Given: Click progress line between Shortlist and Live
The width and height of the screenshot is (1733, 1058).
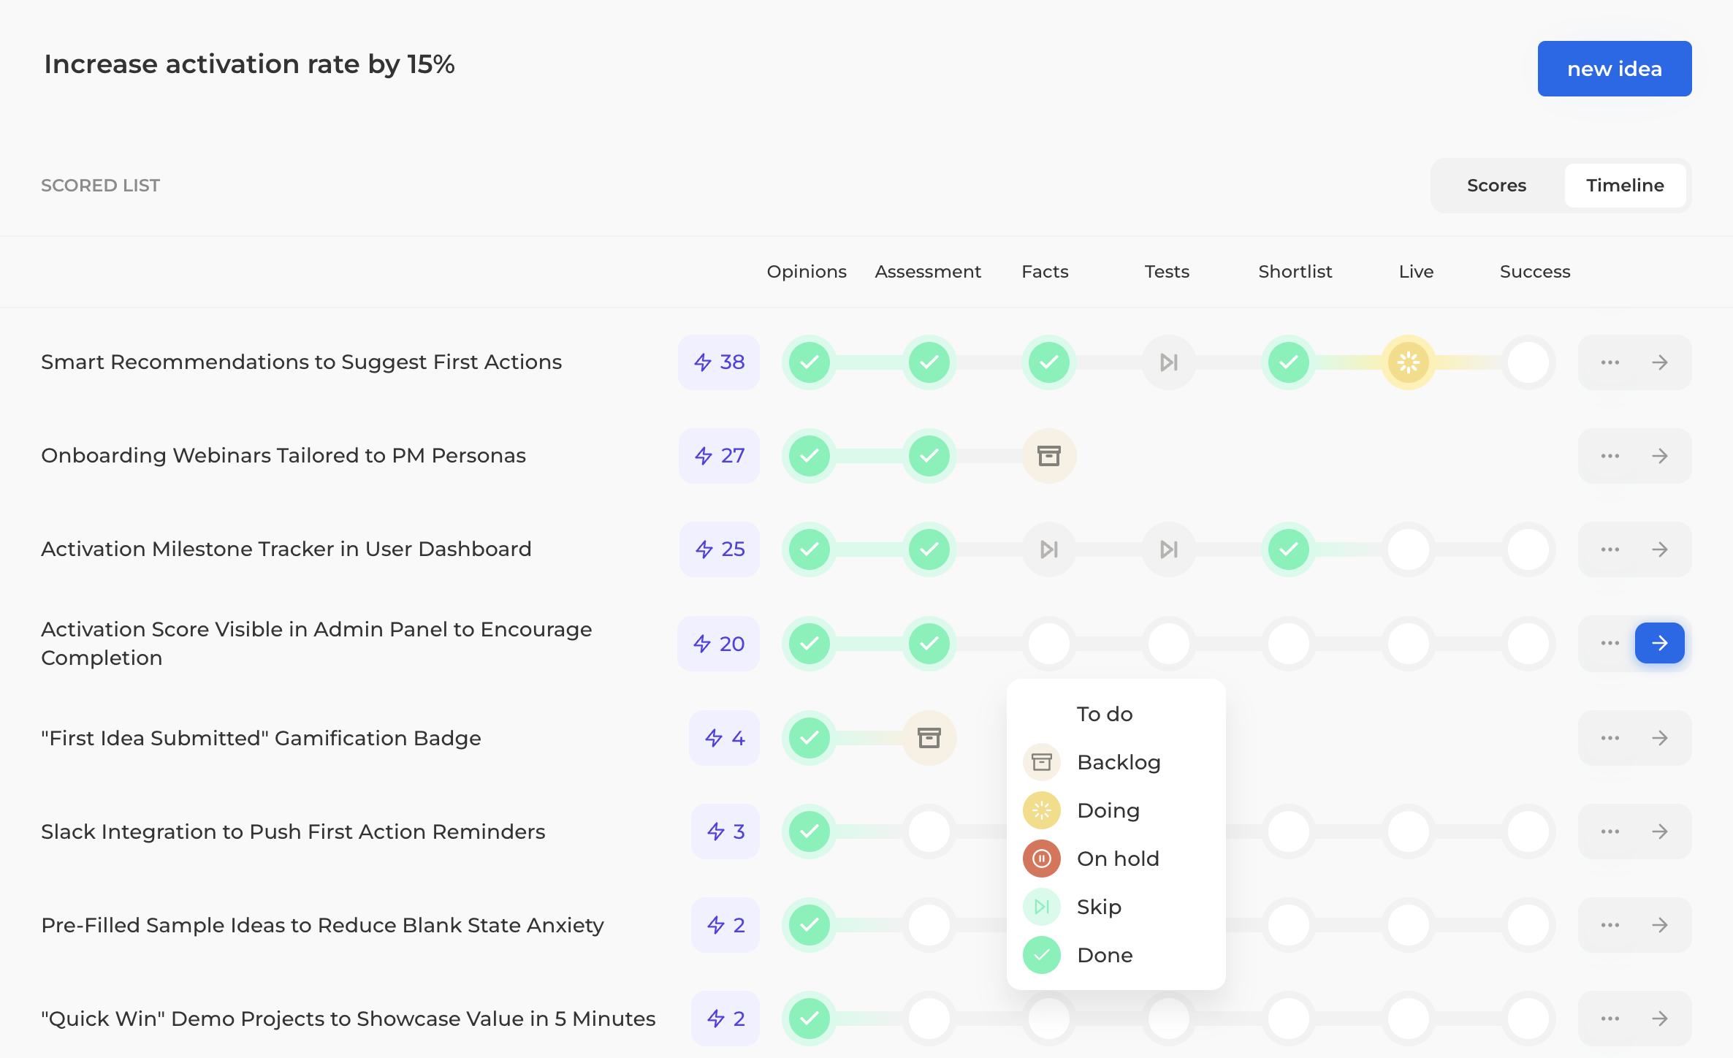Looking at the screenshot, I should [1348, 362].
